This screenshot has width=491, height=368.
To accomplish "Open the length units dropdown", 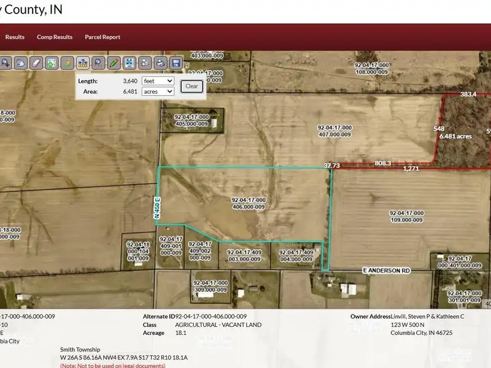I will (157, 81).
